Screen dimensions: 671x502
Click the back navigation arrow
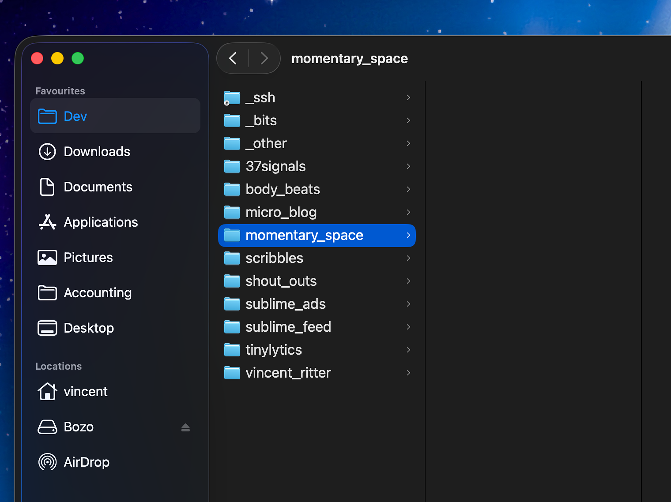tap(233, 58)
